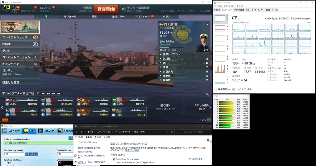Go up one level in Control Panel
Viewport: 316px width, 166px height.
(88, 132)
